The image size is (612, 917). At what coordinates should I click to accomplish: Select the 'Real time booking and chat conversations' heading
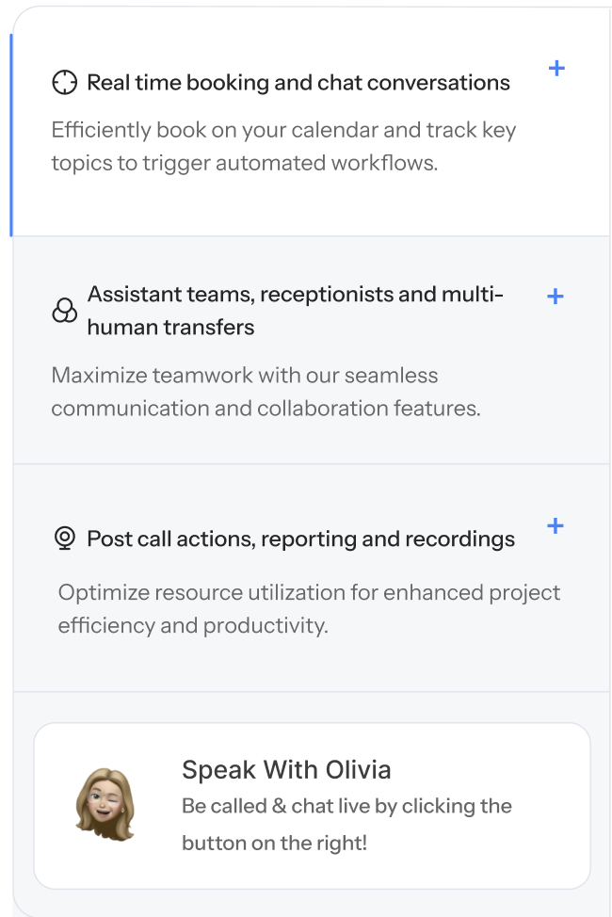coord(298,83)
